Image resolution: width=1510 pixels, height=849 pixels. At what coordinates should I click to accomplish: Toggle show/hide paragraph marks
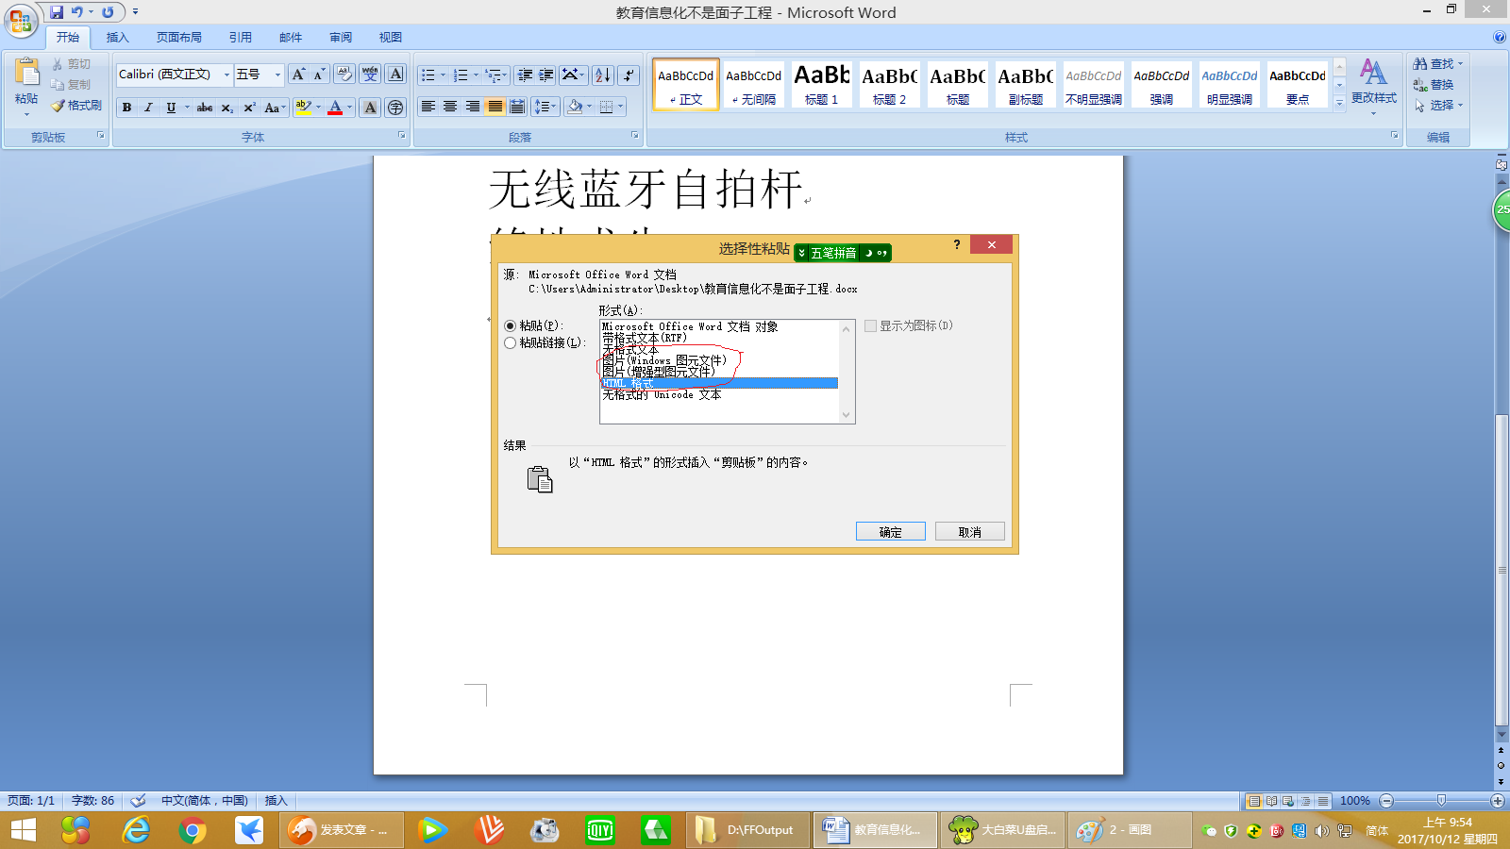click(628, 75)
